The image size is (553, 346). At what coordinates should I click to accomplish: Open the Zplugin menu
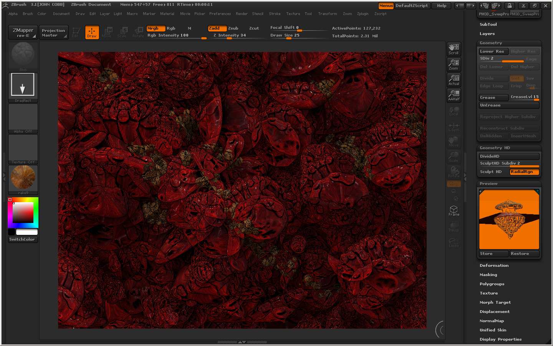[x=363, y=14]
